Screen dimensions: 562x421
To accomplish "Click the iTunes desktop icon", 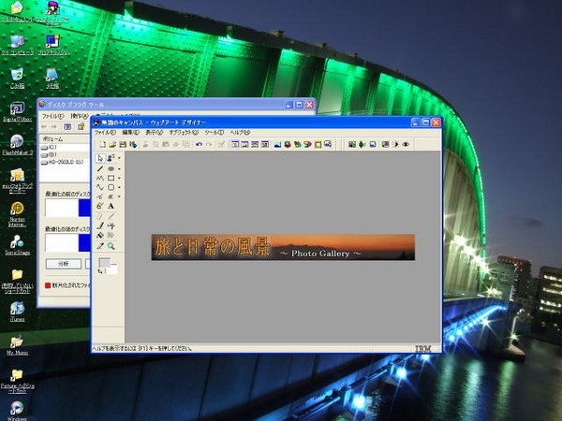I will click(x=17, y=312).
